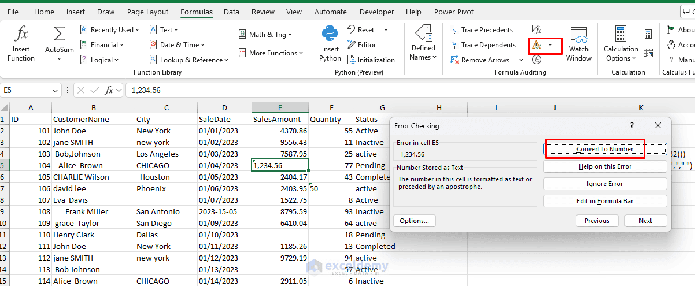Click Ignore Error button
The width and height of the screenshot is (695, 286).
[x=605, y=184]
